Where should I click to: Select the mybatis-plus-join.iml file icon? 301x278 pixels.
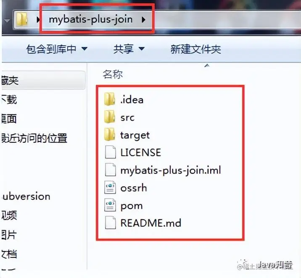(x=111, y=170)
